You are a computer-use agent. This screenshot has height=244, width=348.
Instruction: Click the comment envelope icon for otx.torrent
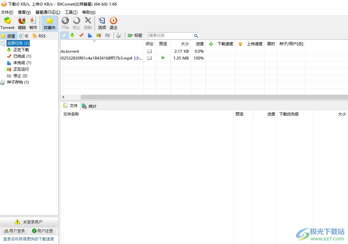pos(149,51)
